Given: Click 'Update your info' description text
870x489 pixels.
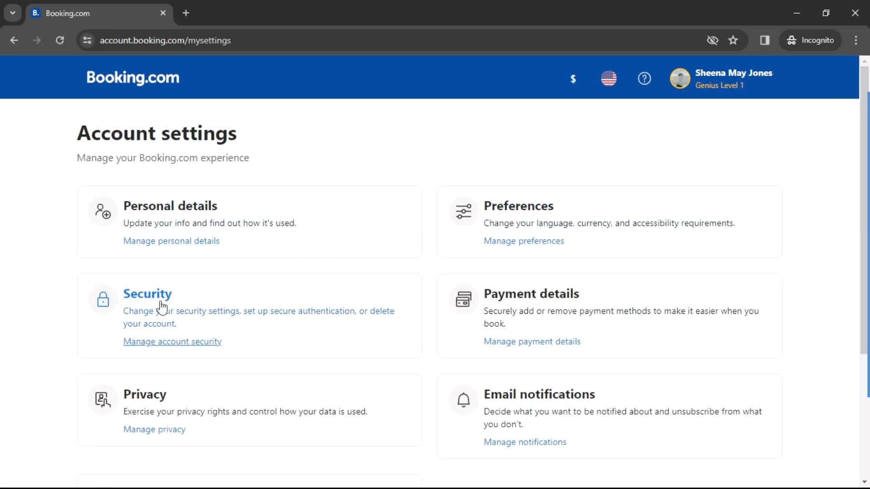Looking at the screenshot, I should [209, 223].
